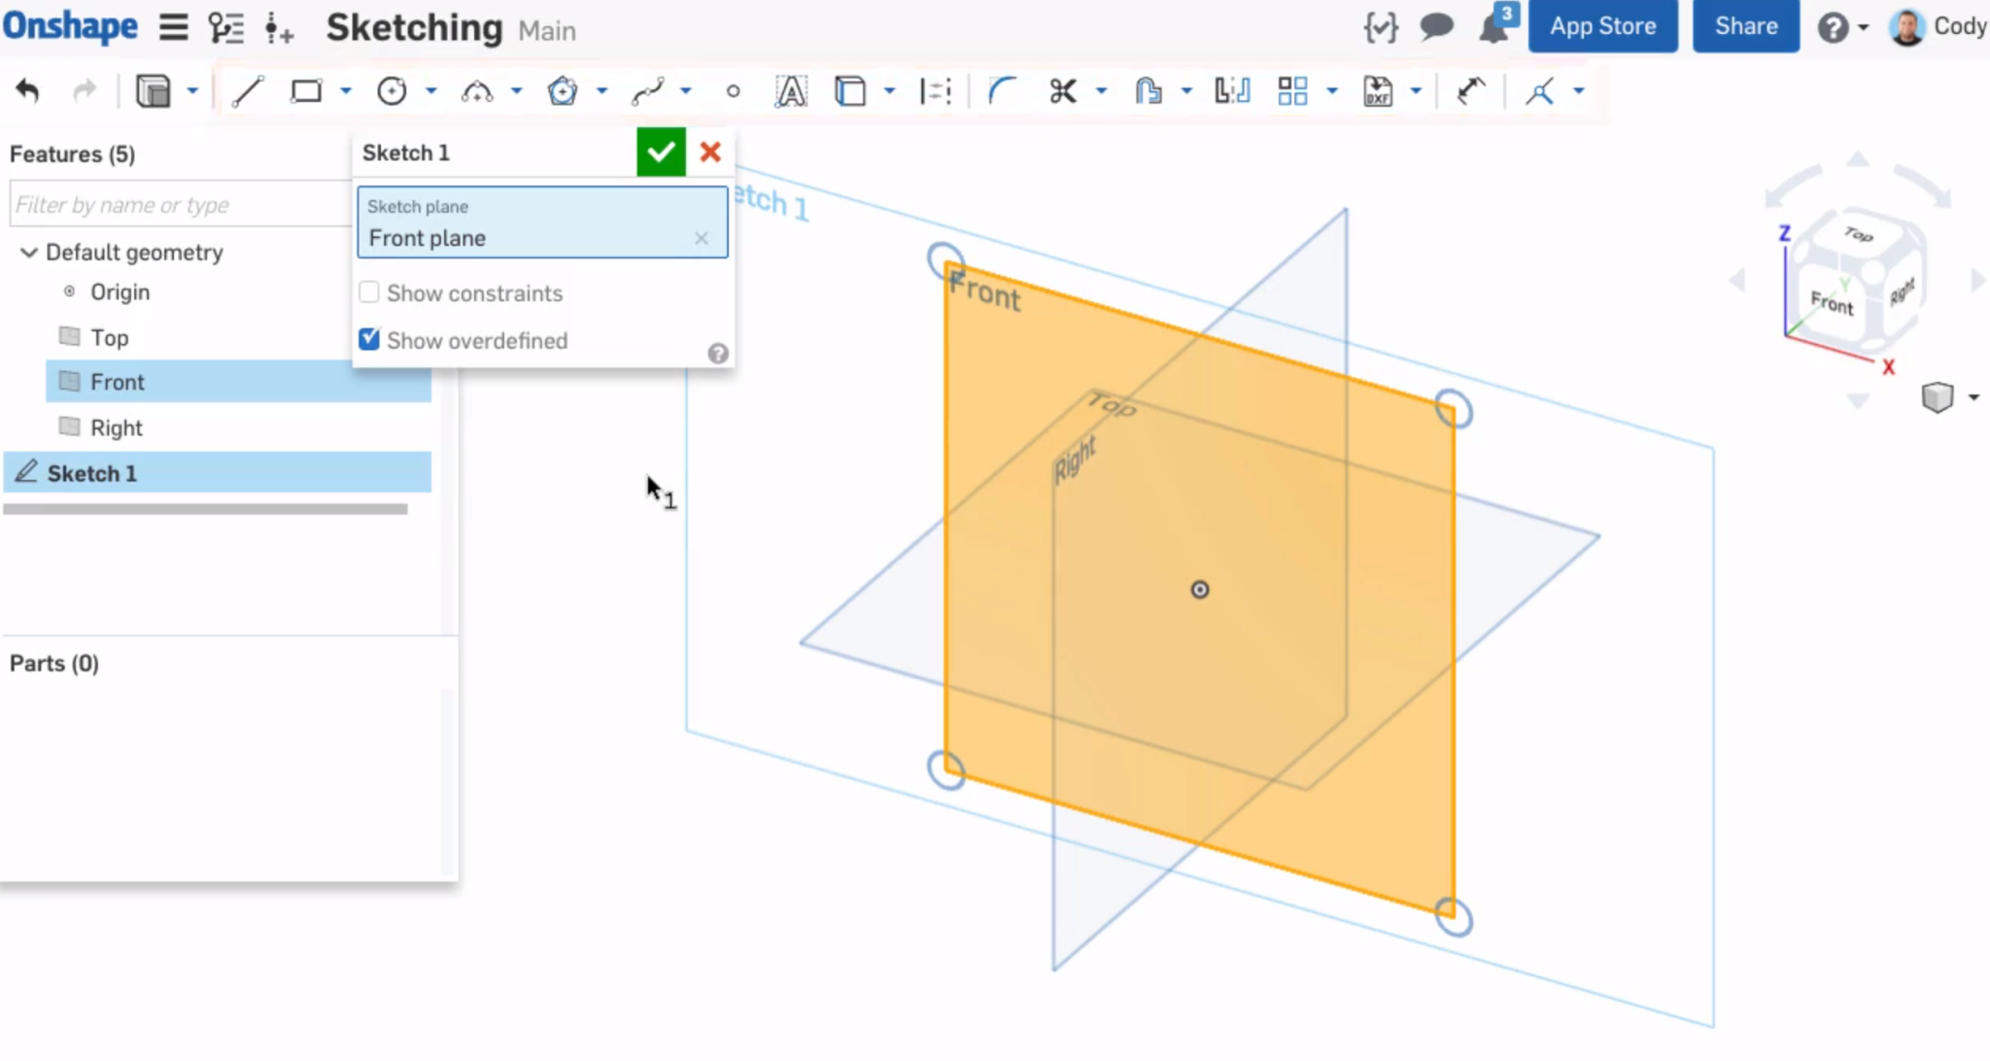Viewport: 1990px width, 1061px height.
Task: Select the Coincident constraint tool
Action: (1540, 91)
